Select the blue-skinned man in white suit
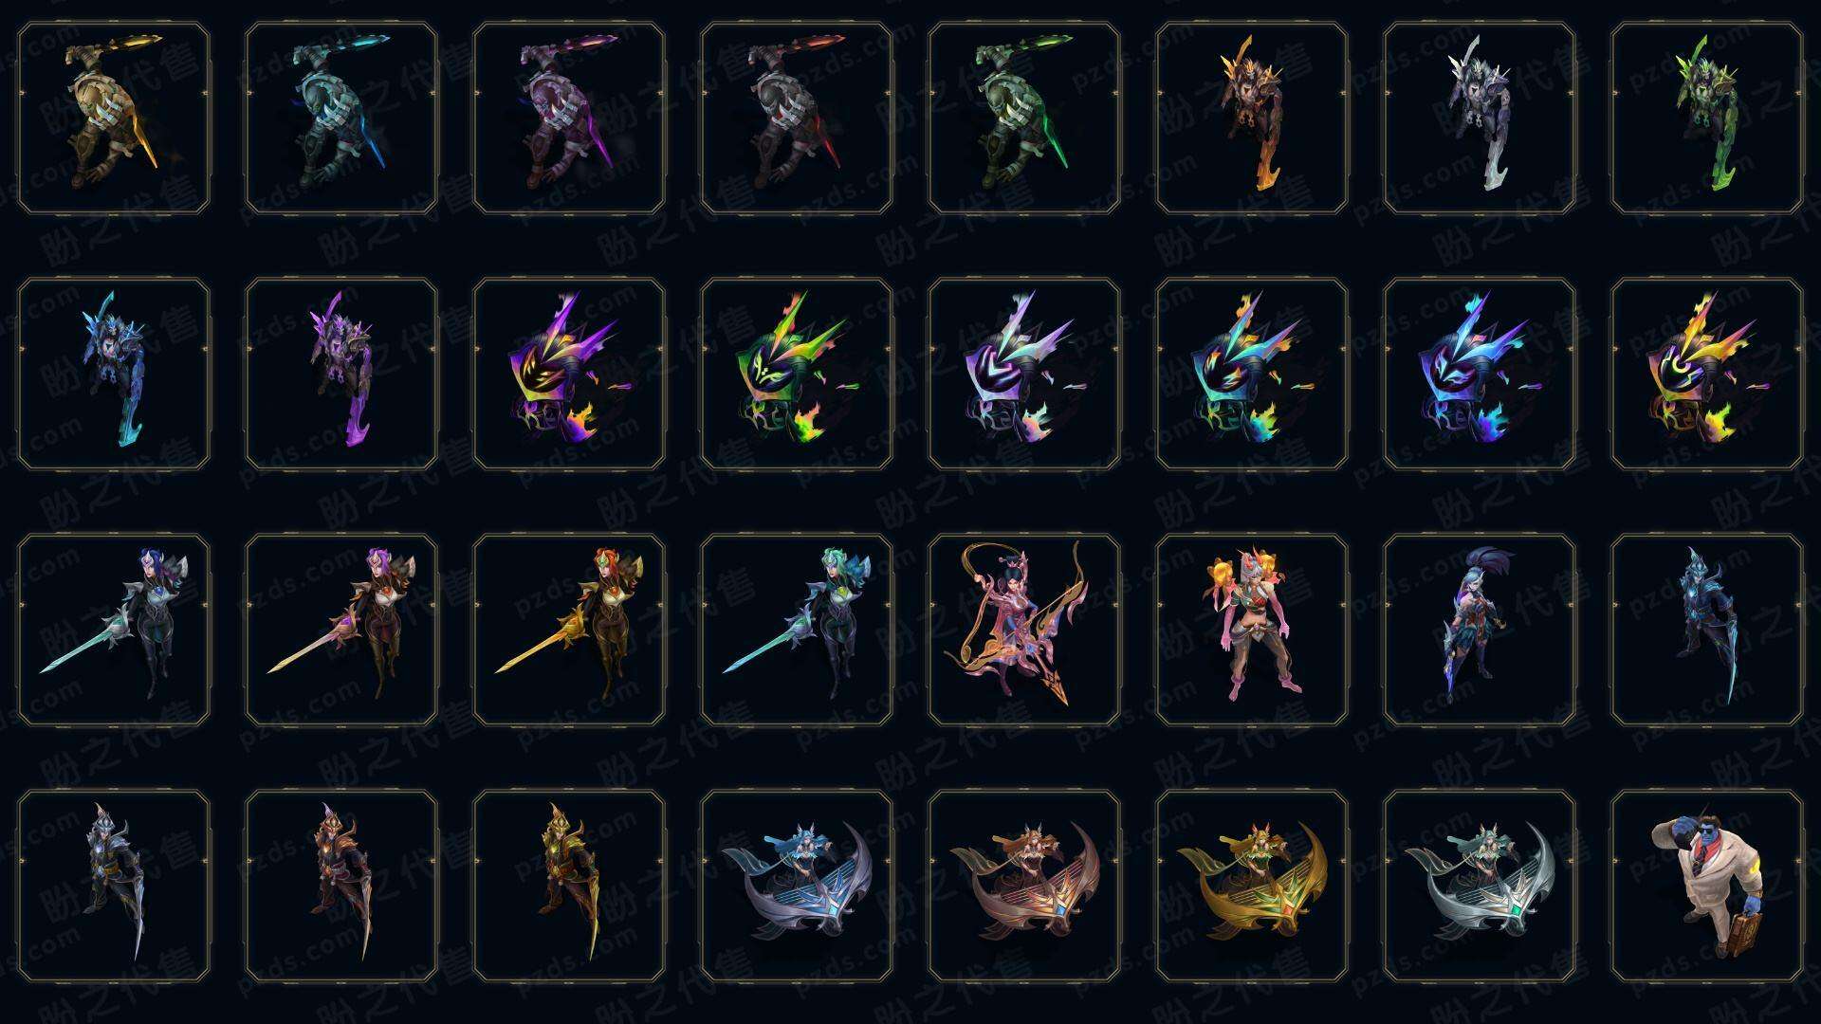This screenshot has width=1821, height=1024. [1707, 886]
